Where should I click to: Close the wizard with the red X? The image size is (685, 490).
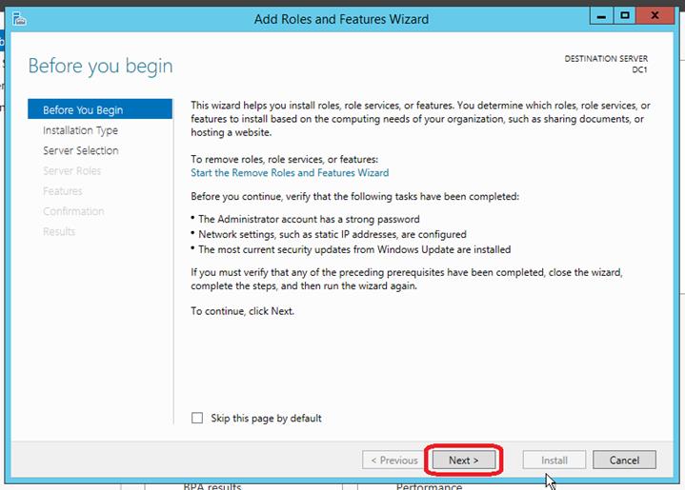[655, 16]
